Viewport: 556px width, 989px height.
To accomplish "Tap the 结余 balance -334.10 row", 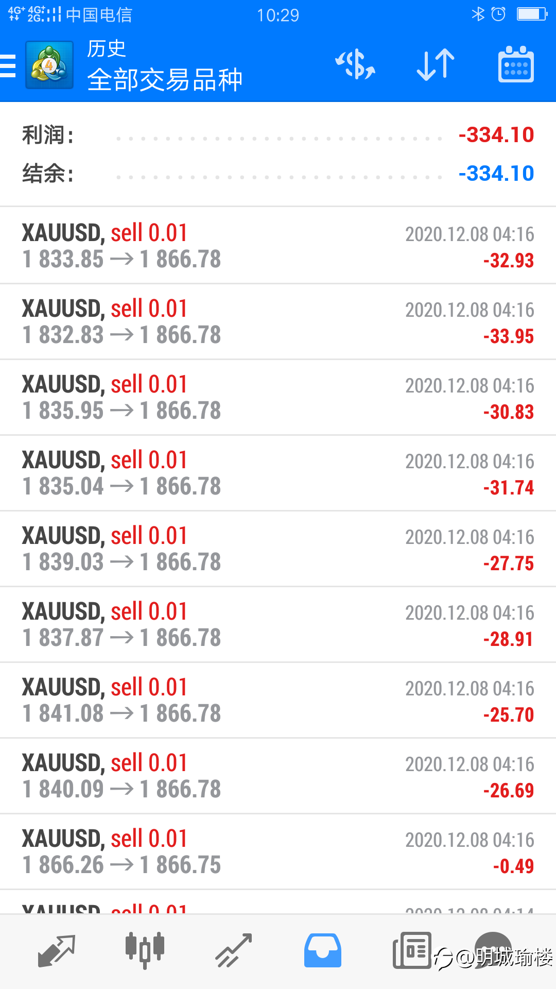I will [x=278, y=174].
